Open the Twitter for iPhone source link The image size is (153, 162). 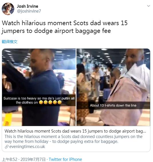click(x=65, y=159)
